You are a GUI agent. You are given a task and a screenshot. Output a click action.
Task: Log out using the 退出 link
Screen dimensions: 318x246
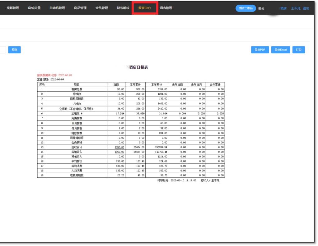[x=306, y=8]
